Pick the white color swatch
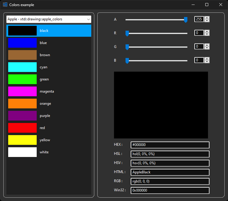This screenshot has height=201, width=228. tap(22, 152)
